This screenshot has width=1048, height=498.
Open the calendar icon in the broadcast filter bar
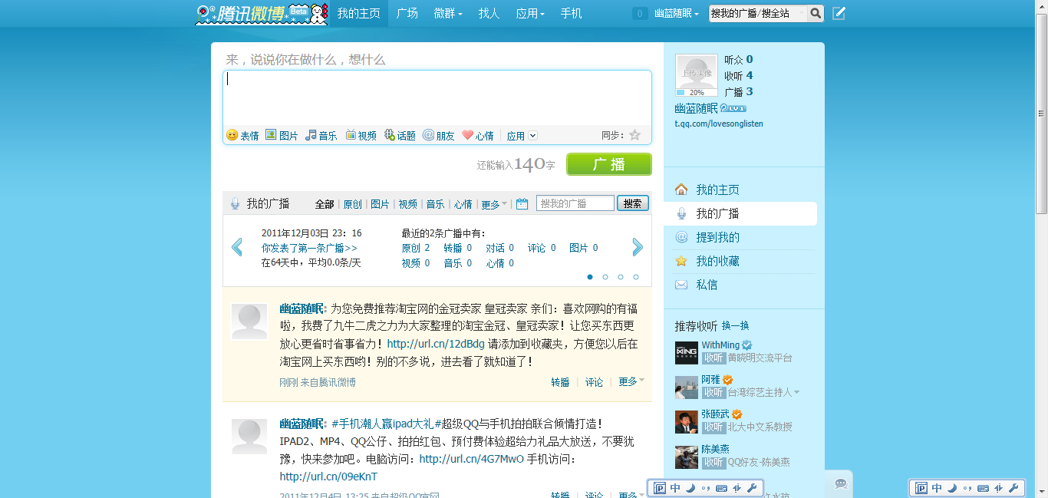pyautogui.click(x=522, y=204)
